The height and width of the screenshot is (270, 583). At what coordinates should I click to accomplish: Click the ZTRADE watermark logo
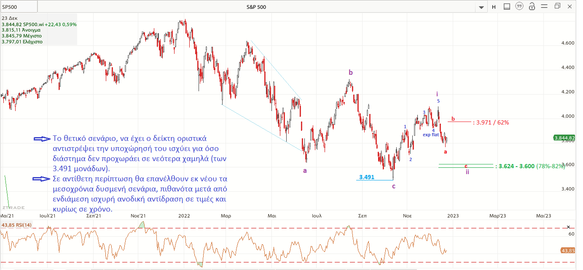tap(13, 208)
